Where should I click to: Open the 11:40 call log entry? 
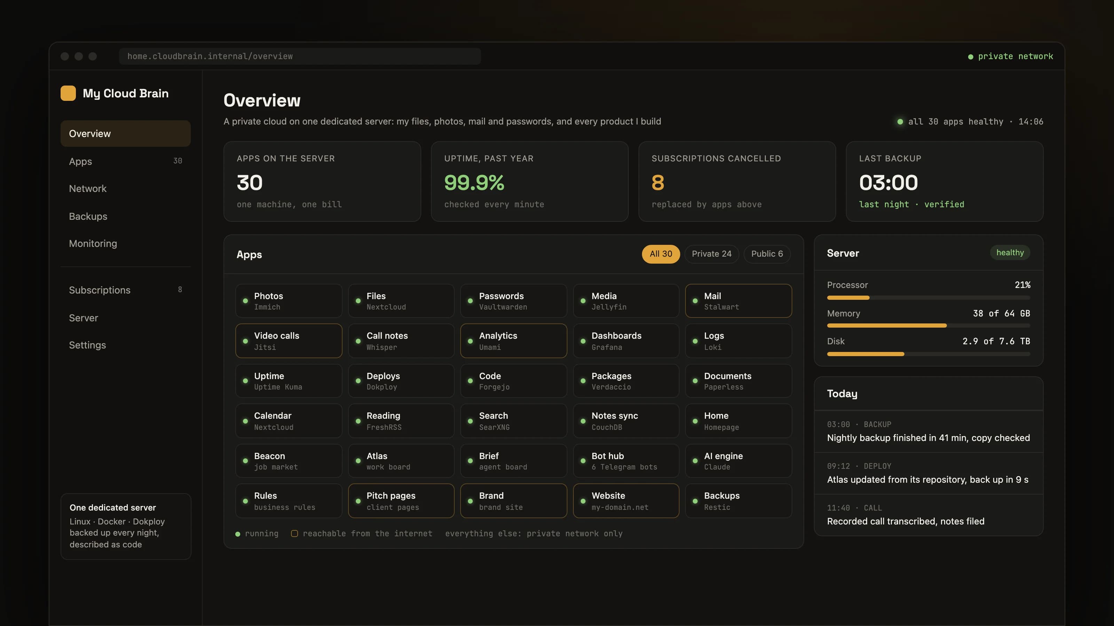(928, 515)
